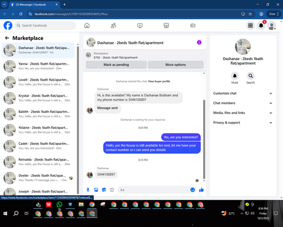Viewport: 283px width, 227px height.
Task: Open the notifications bell
Action: (x=261, y=26)
